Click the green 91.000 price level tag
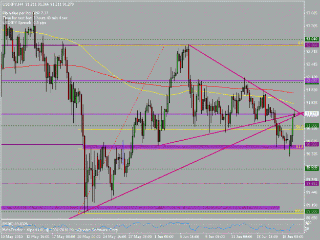The image size is (320, 240). pos(312,125)
